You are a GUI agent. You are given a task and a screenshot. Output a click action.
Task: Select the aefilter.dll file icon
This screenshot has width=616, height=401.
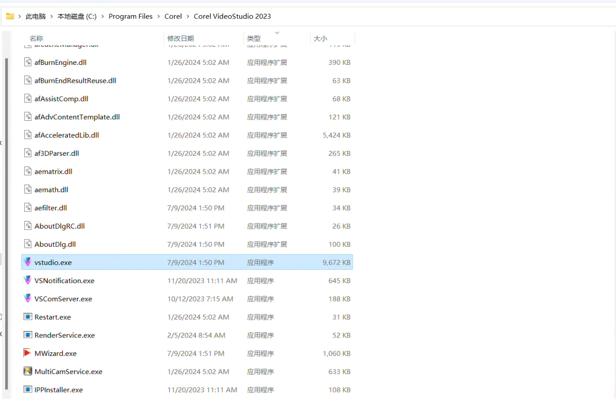28,208
